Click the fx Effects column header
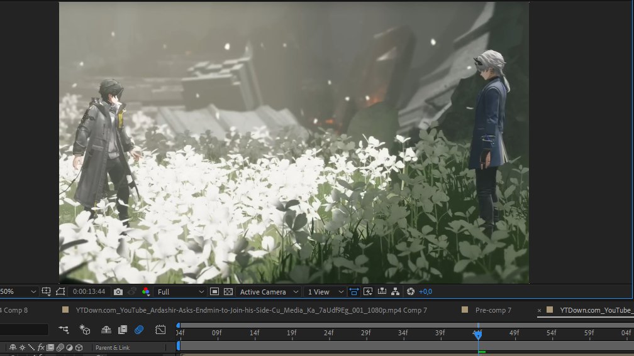 (41, 347)
